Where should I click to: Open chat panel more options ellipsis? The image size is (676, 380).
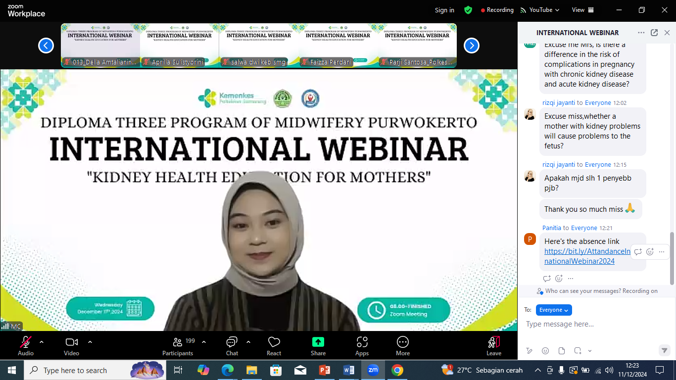(641, 33)
